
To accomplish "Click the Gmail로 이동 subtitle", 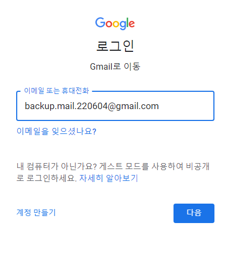I will pos(115,66).
